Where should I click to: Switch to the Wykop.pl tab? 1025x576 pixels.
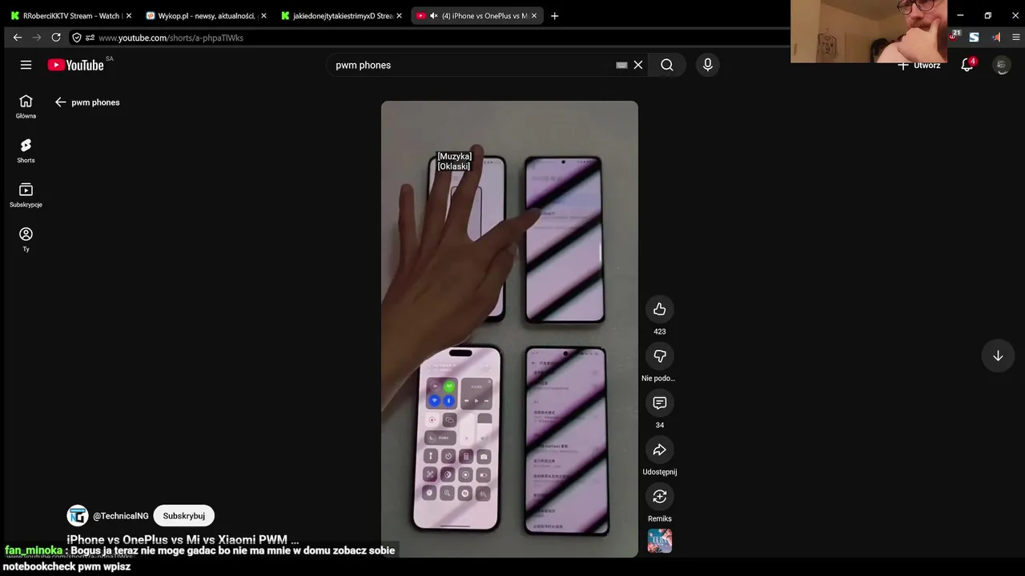(207, 16)
